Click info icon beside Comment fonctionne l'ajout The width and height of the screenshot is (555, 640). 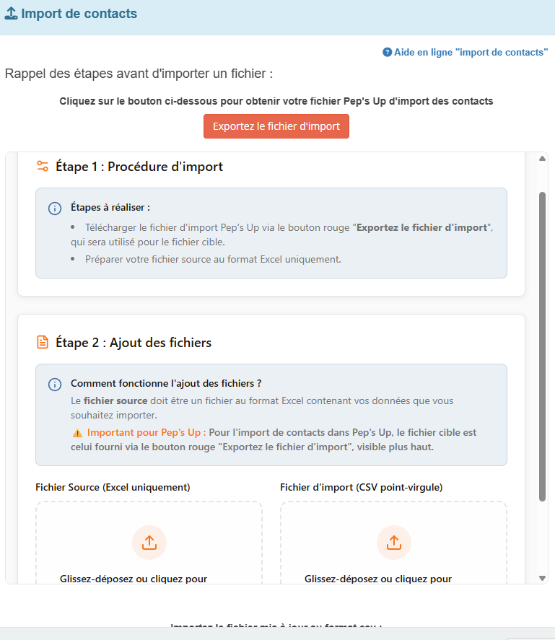(55, 384)
